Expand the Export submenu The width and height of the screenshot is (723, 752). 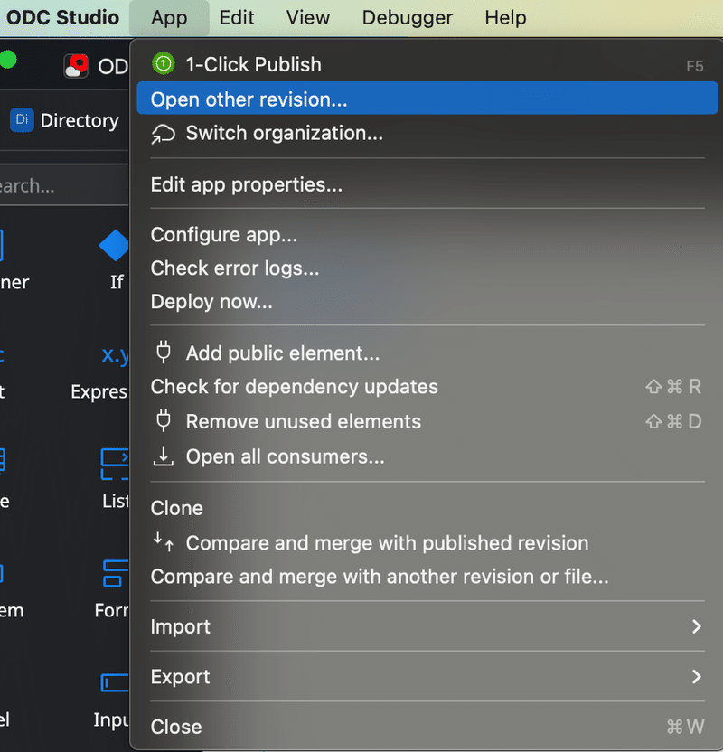[427, 677]
